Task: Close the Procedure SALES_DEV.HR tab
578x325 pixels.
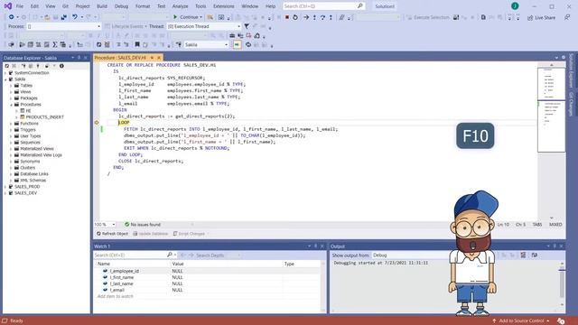Action: tap(159, 58)
